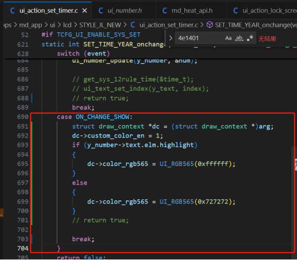The width and height of the screenshot is (297, 260).
Task: Click the '无结果' no results label
Action: tap(267, 39)
